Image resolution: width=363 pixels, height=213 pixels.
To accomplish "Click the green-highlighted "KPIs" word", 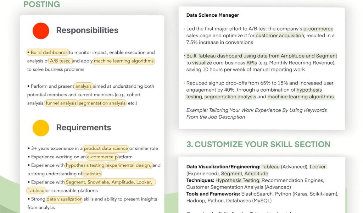I will click(251, 63).
